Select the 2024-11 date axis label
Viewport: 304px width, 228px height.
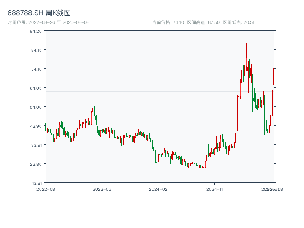(x=214, y=189)
